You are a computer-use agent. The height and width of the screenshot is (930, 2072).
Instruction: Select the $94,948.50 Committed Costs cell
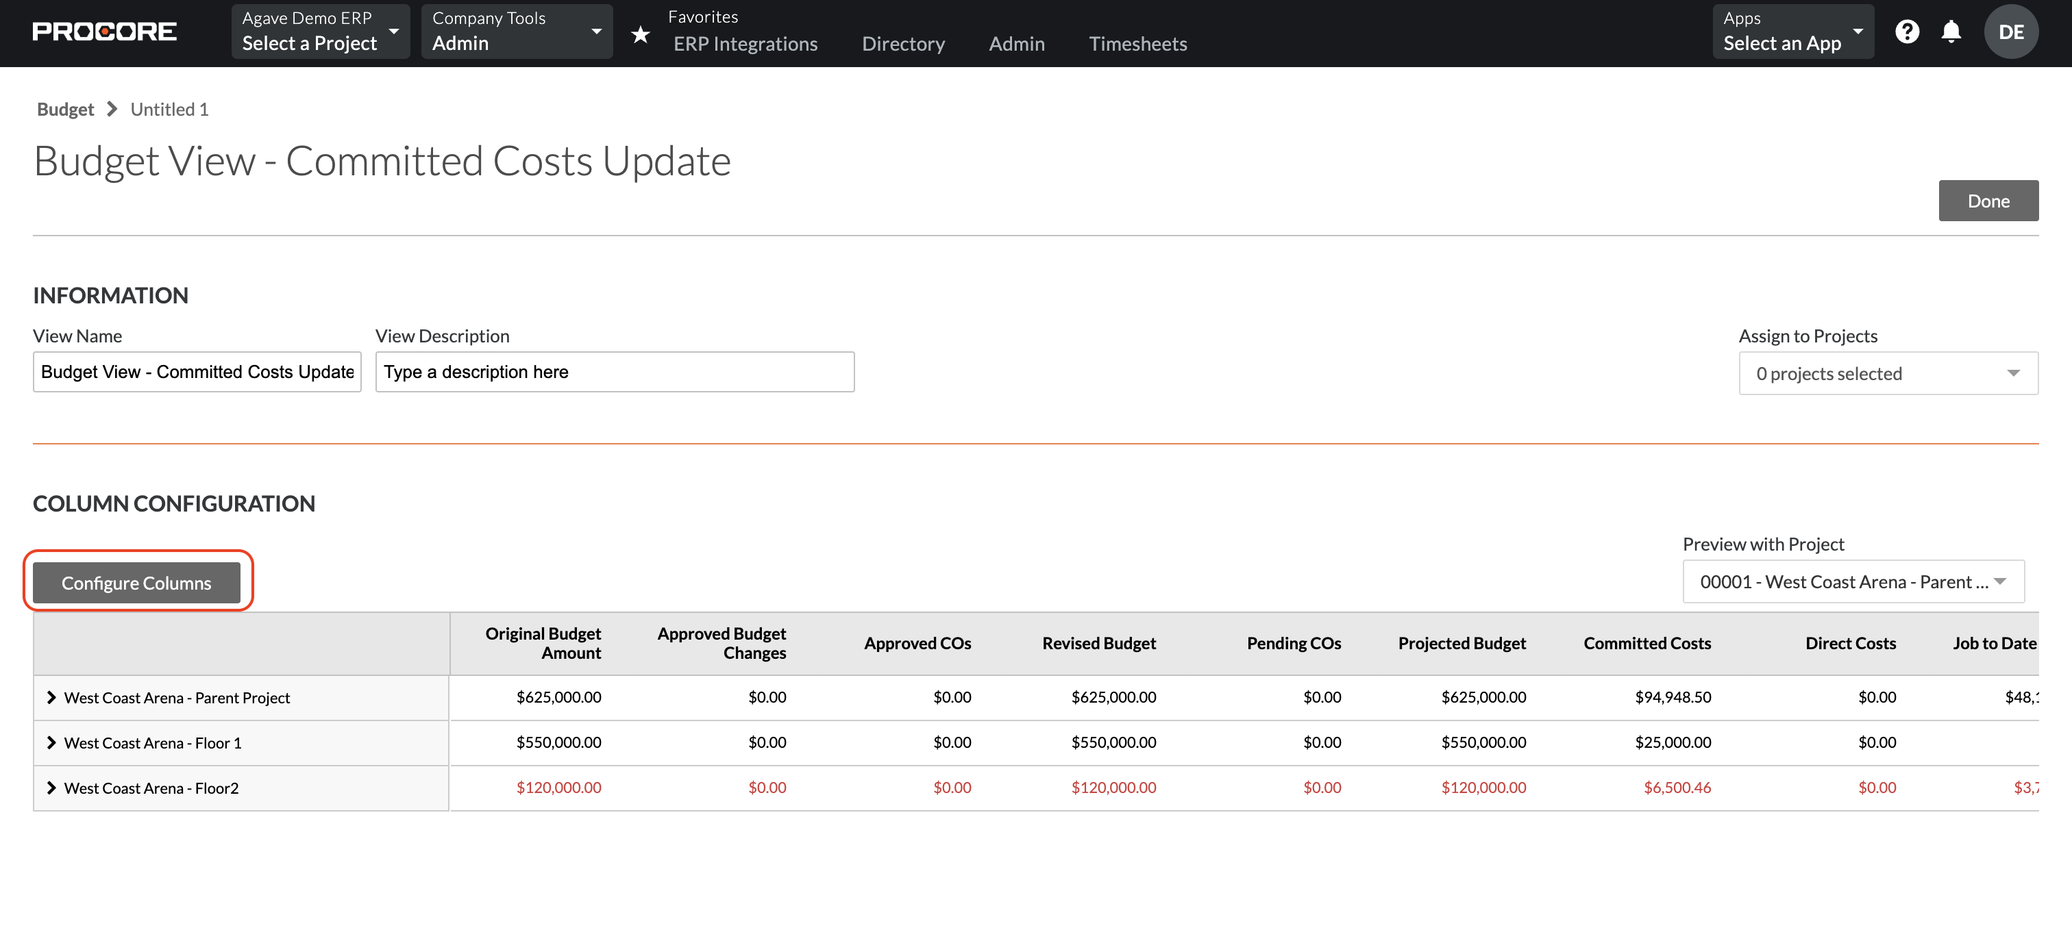pyautogui.click(x=1673, y=697)
